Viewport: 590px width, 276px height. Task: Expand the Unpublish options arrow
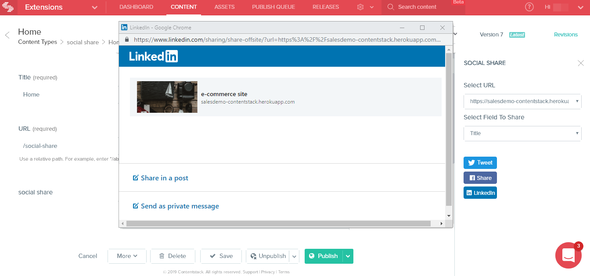[294, 256]
